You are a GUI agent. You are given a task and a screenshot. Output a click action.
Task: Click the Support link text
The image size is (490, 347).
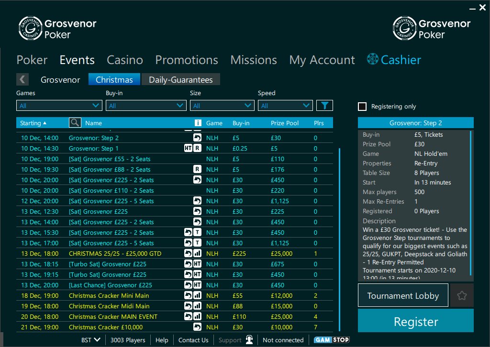[230, 340]
